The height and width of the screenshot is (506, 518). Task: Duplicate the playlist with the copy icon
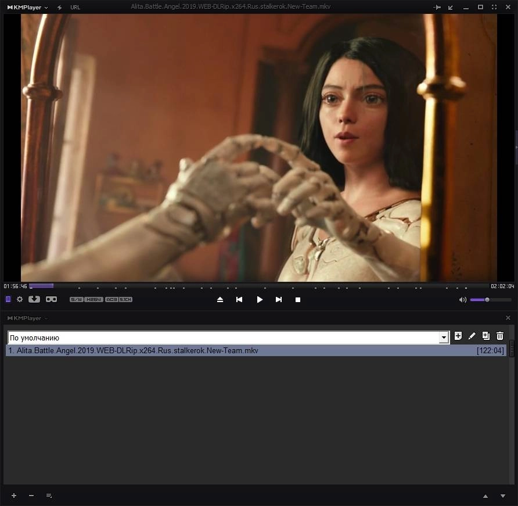tap(485, 336)
